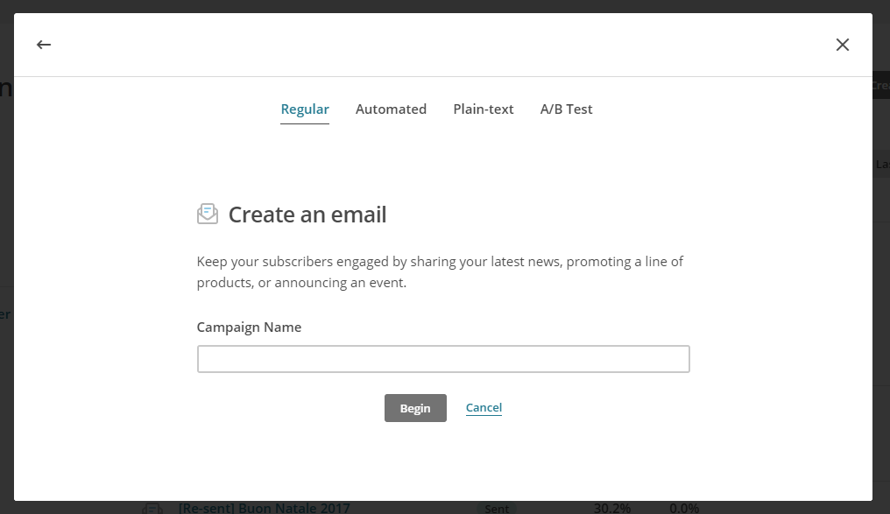Select the A/B Test tab
The width and height of the screenshot is (890, 514).
click(566, 109)
